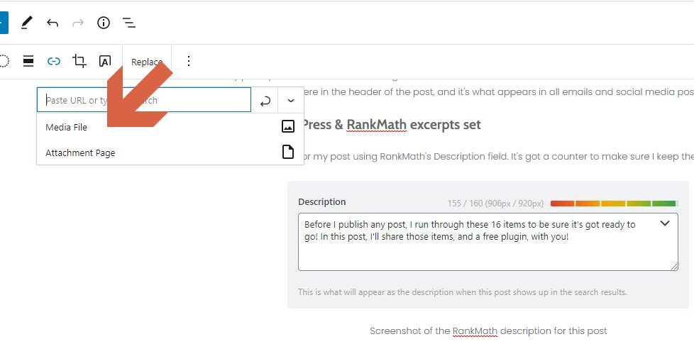Select the Crop image tool
694x361 pixels.
point(79,61)
